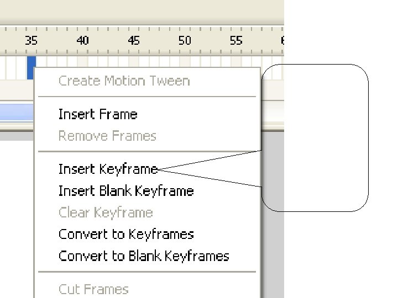
Task: Click Cut Frames in the menu
Action: point(93,289)
